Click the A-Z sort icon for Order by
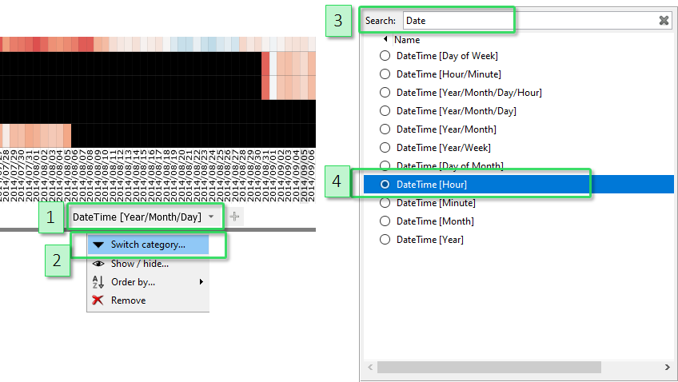The width and height of the screenshot is (678, 382). [x=98, y=282]
